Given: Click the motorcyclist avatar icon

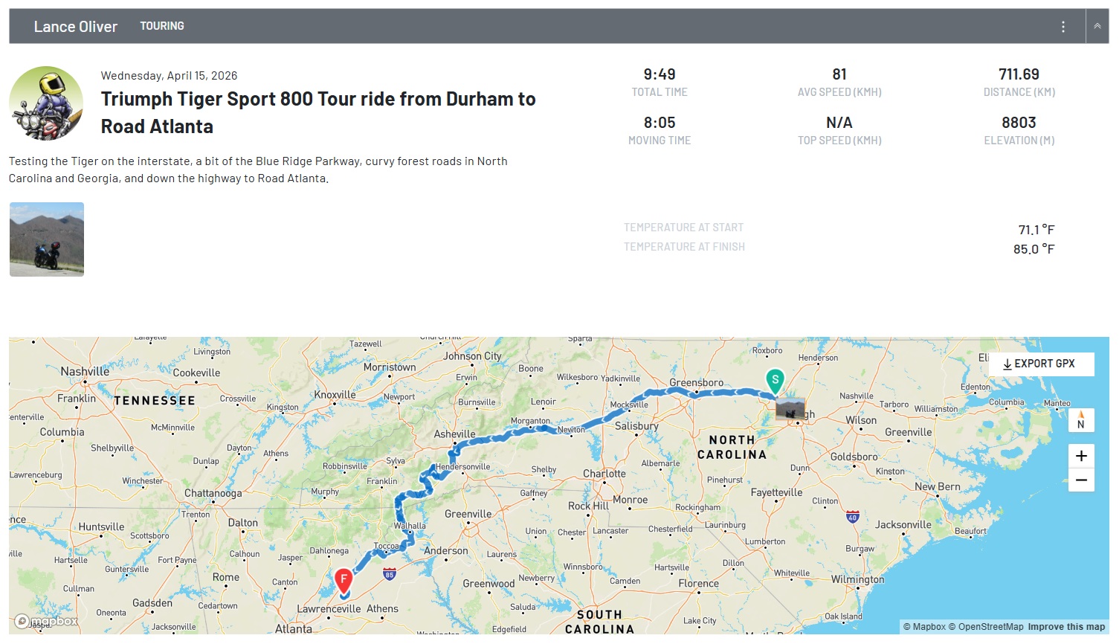Looking at the screenshot, I should coord(46,103).
